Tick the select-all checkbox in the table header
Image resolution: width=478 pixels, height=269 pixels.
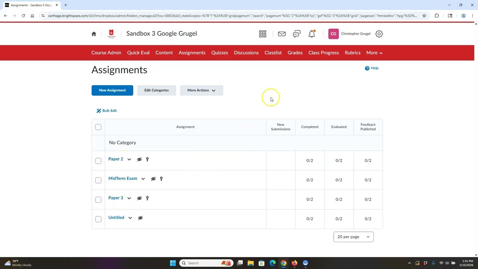click(98, 127)
